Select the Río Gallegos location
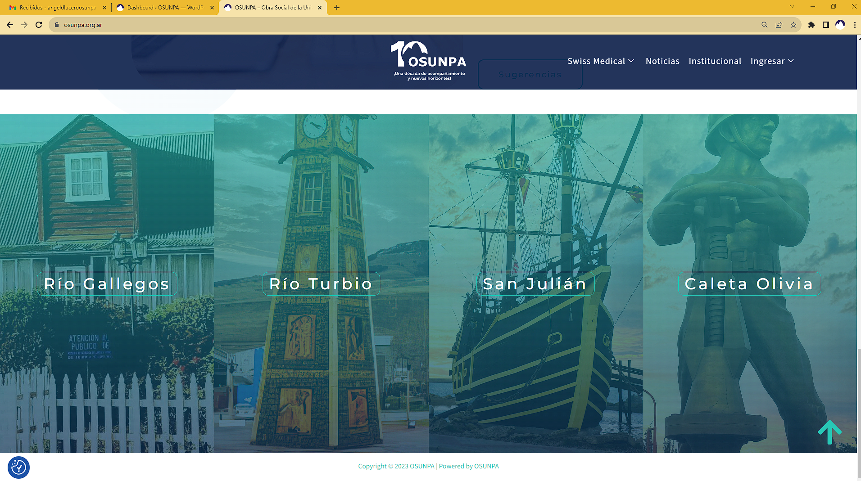861x481 pixels. [x=107, y=284]
